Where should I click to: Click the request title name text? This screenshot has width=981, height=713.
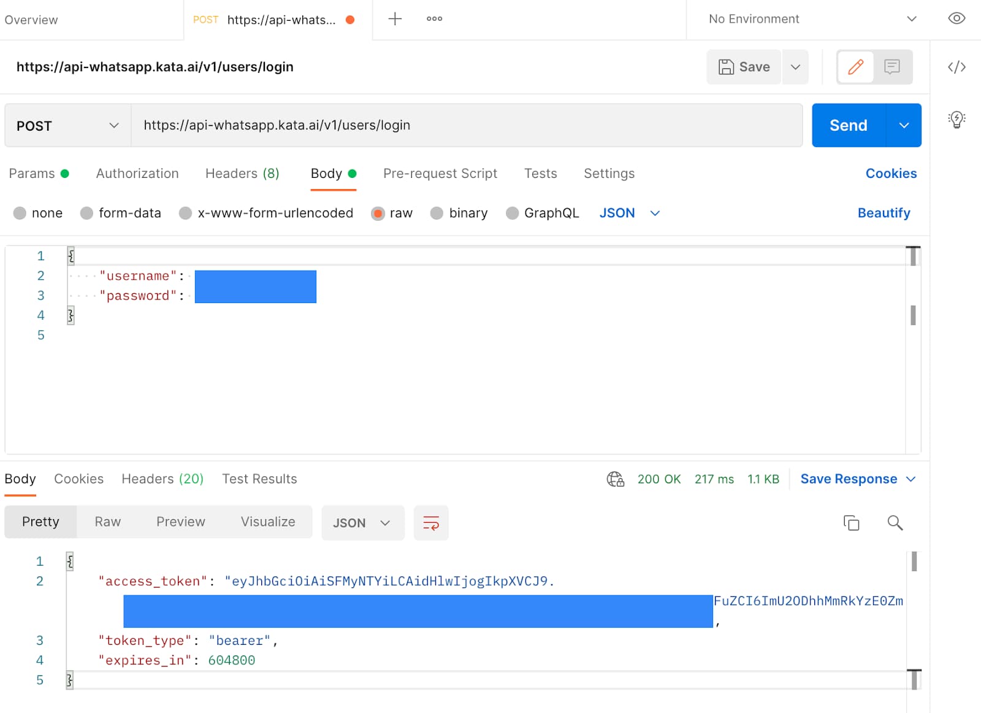click(155, 67)
